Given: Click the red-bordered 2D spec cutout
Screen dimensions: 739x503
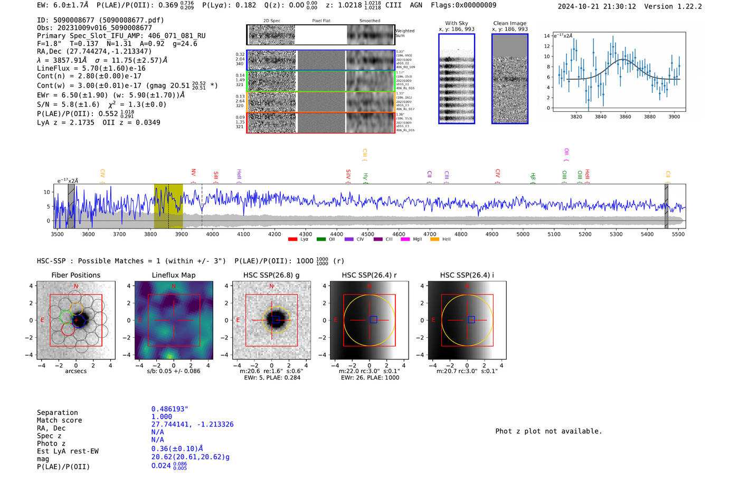Looking at the screenshot, I should 320,122.
